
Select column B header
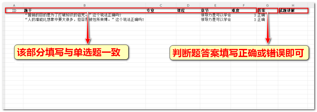coord(84,5)
